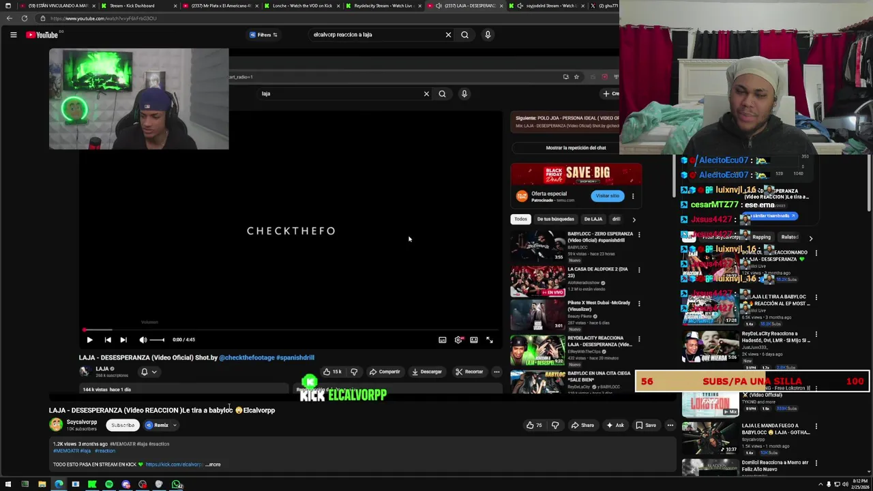Image resolution: width=873 pixels, height=491 pixels.
Task: Open more actions beside Recortar
Action: (x=497, y=372)
